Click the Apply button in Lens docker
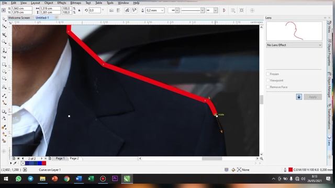Viewport: 335px width, 188px height. click(x=313, y=97)
